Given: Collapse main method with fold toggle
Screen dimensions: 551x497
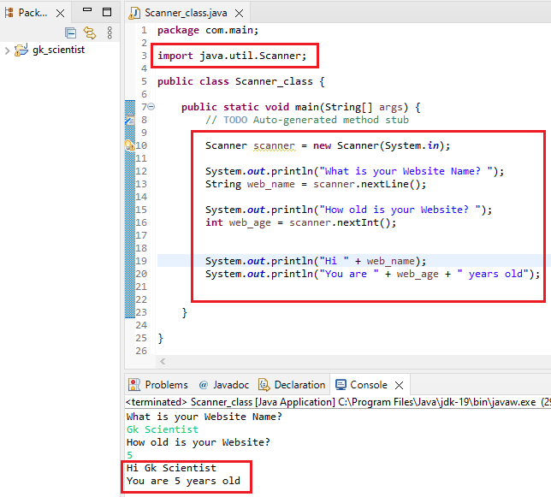Looking at the screenshot, I should tap(151, 106).
